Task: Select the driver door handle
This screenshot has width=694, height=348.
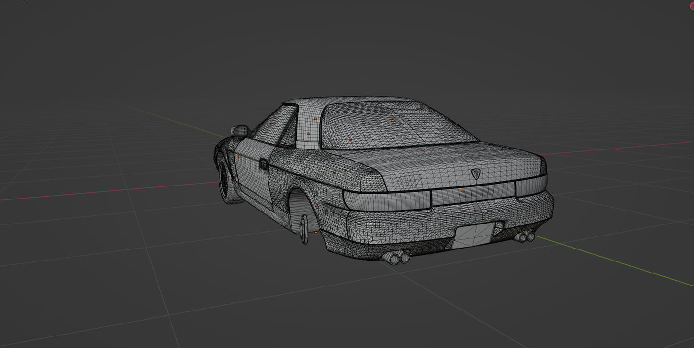Action: click(263, 164)
